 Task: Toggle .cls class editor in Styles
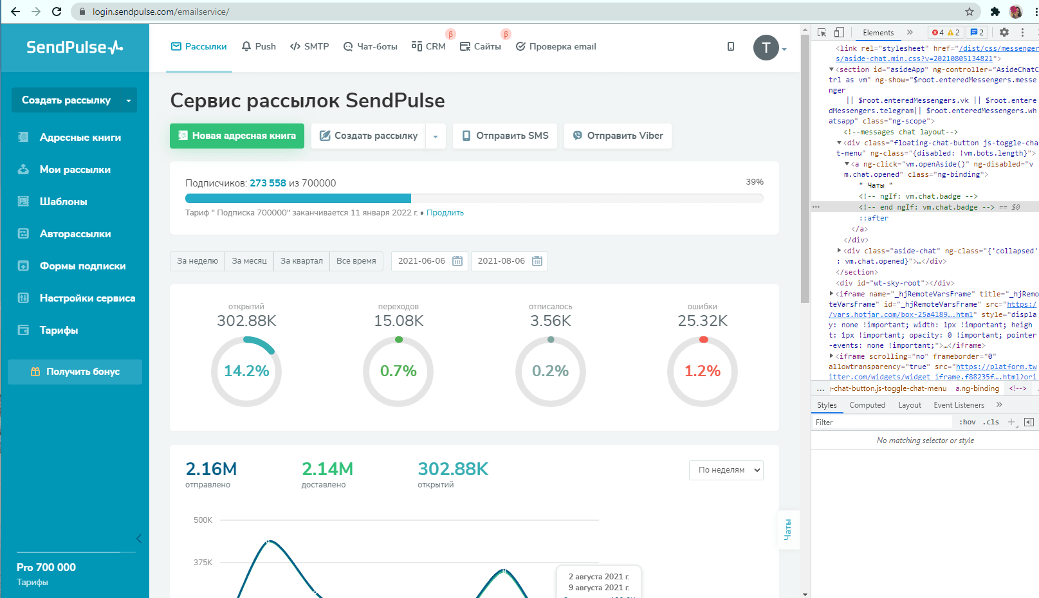[x=992, y=422]
